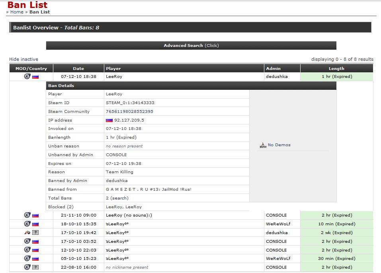The height and width of the screenshot is (273, 381).
Task: Click Banned by Admin value dedushka
Action: [x=117, y=181]
